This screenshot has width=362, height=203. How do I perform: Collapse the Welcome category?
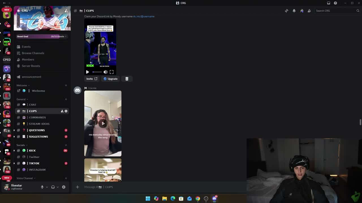point(23,85)
